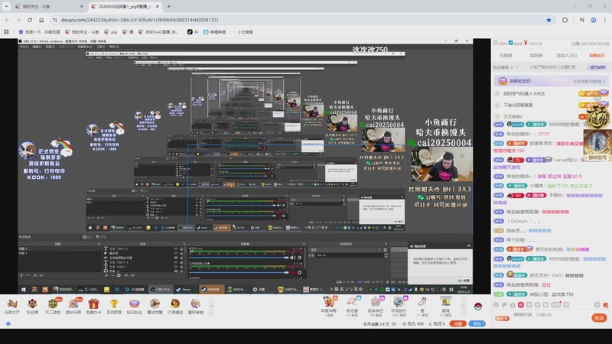Open the tab search dropdown at top left
The height and width of the screenshot is (344, 612).
pos(6,6)
